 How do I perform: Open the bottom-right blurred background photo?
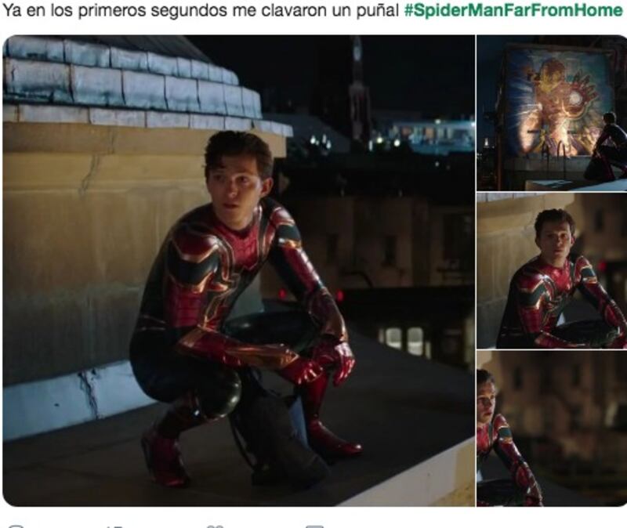click(x=552, y=429)
